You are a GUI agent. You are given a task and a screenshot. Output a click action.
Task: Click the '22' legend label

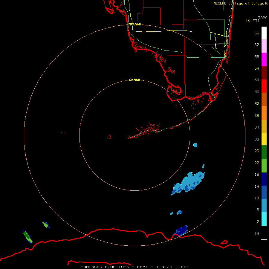pyautogui.click(x=257, y=163)
